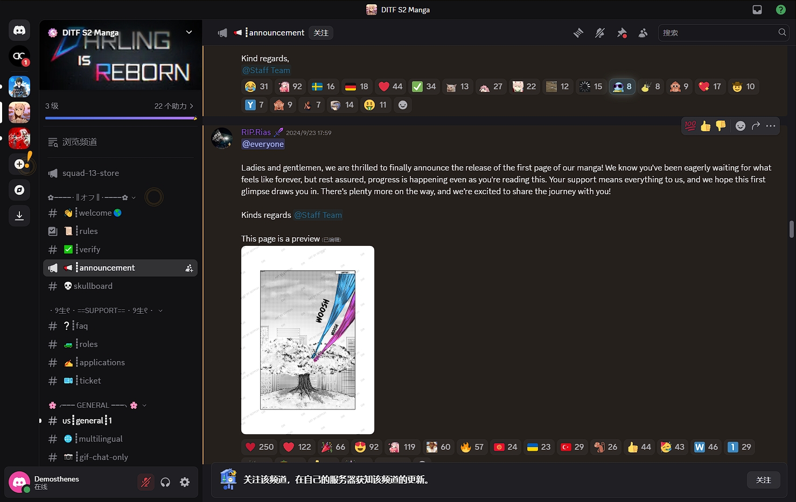Open general channel with flag
Image resolution: width=796 pixels, height=502 pixels.
point(120,421)
